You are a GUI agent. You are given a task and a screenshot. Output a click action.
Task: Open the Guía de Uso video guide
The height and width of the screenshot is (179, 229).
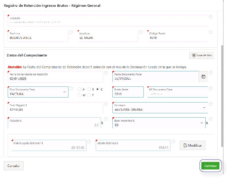click(x=202, y=55)
